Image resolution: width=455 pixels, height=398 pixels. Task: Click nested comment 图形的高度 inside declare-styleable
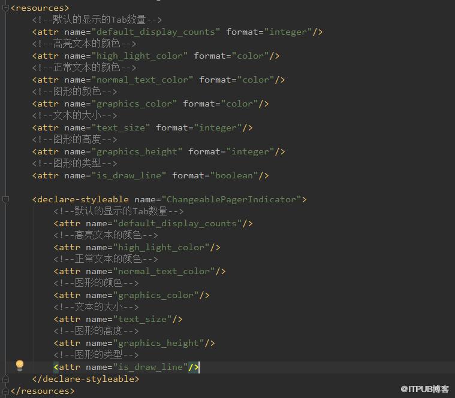[96, 331]
